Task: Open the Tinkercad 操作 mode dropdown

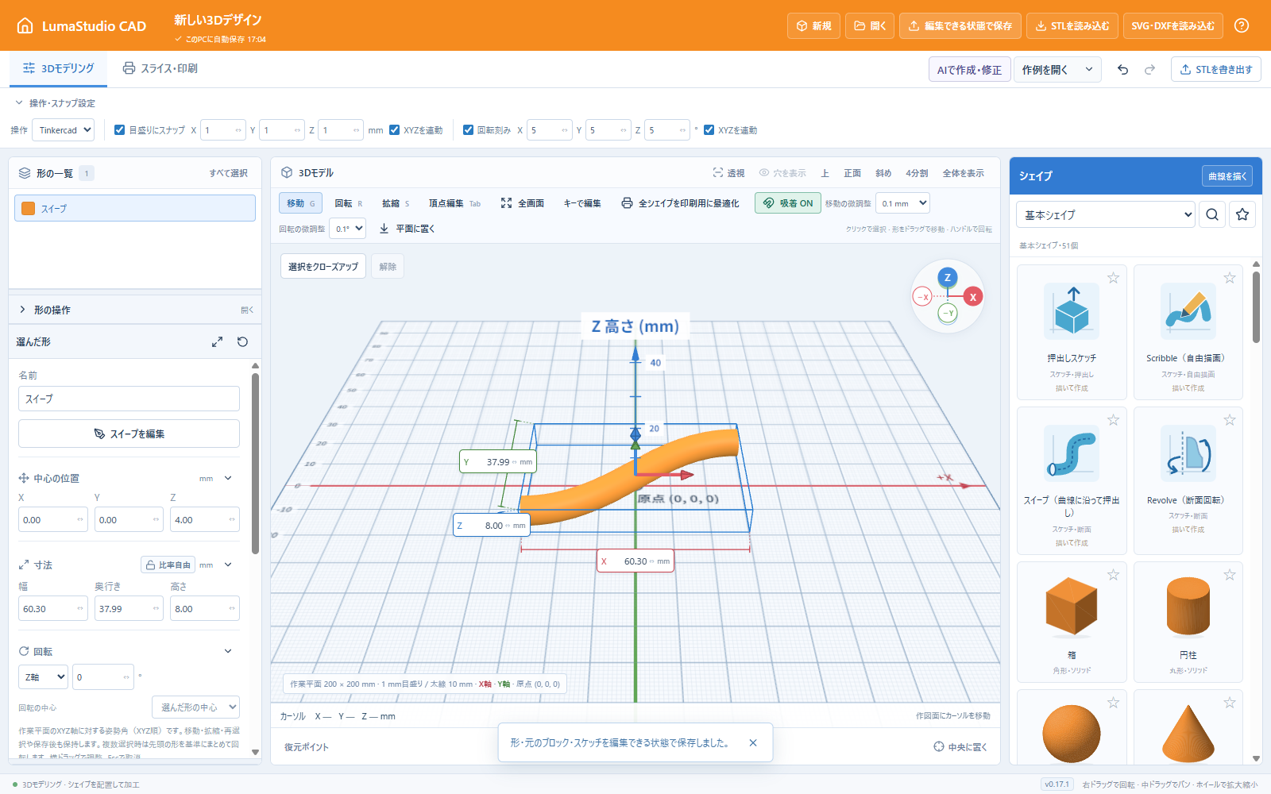Action: click(63, 130)
